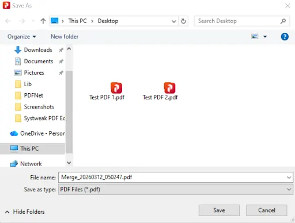295x223 pixels.
Task: Click the Downloads blue arrow icon
Action: [18, 50]
